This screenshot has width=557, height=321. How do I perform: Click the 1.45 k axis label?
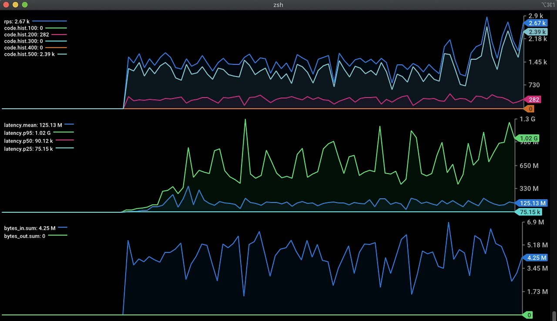point(537,62)
